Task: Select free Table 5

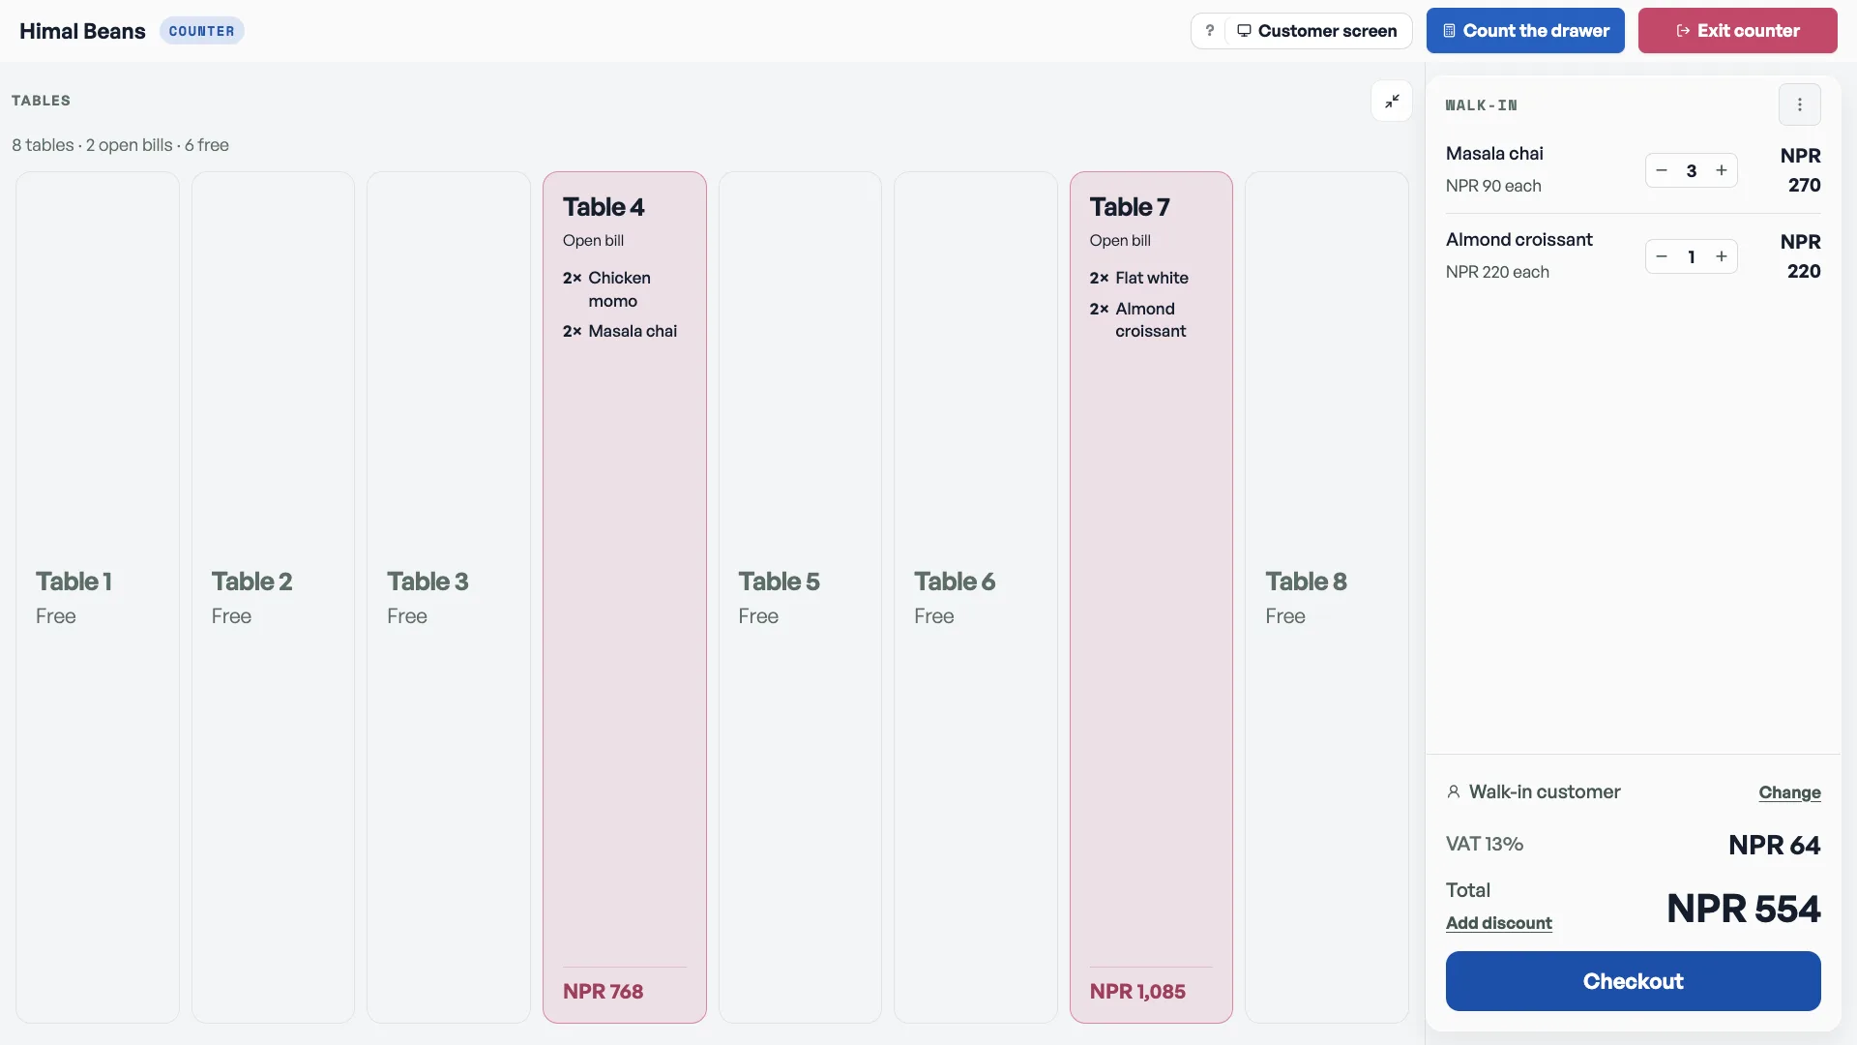Action: click(x=800, y=597)
